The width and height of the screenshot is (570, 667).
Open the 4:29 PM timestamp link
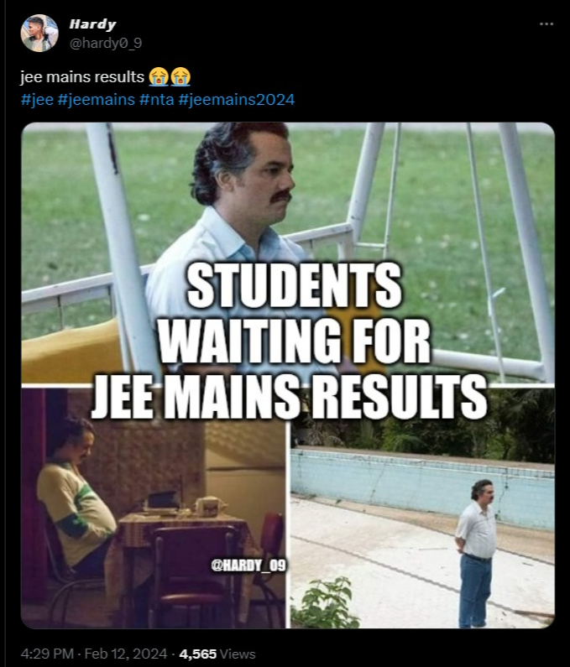pos(47,654)
